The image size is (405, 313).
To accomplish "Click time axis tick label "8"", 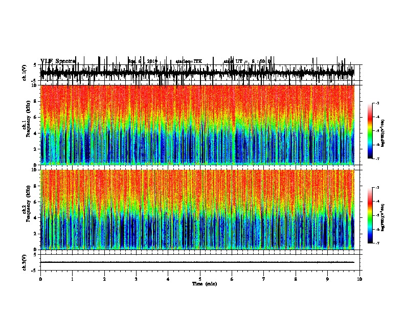I will coord(296,279).
